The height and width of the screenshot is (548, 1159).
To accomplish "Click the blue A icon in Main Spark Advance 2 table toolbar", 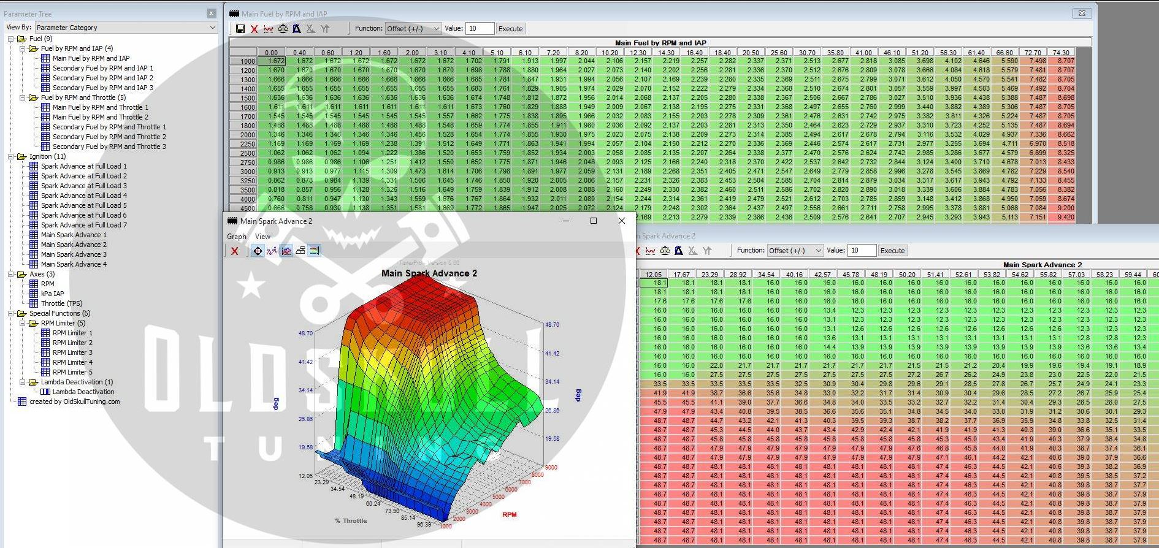I will click(x=679, y=251).
